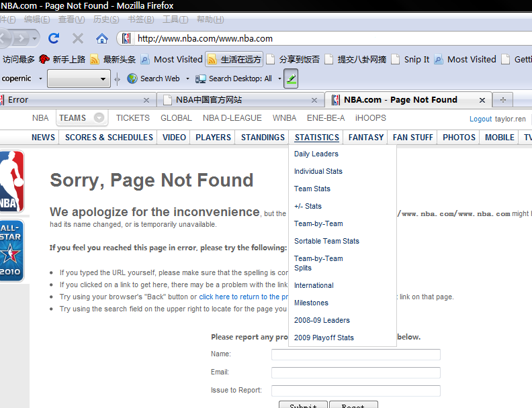Close the NBA中国官方网站 tab
This screenshot has width=532, height=408.
click(x=314, y=100)
